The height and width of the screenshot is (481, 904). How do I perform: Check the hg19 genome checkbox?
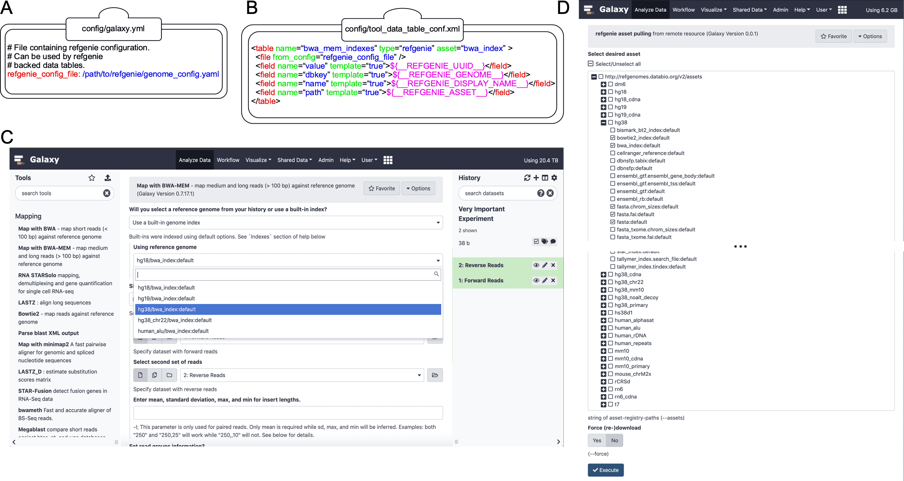coord(610,107)
